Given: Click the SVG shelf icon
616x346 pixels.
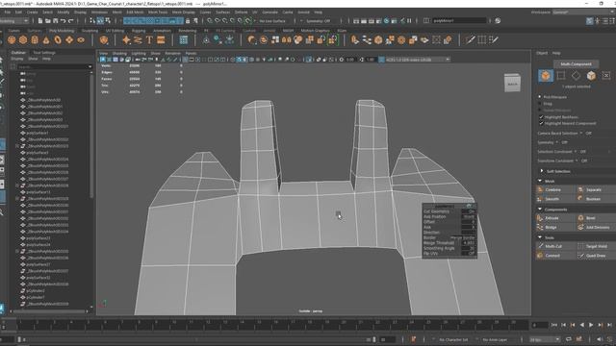Looking at the screenshot, I should pyautogui.click(x=161, y=39).
